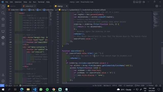The height and width of the screenshot is (92, 163).
Task: Open the Terminal menu
Action: [x=41, y=2]
